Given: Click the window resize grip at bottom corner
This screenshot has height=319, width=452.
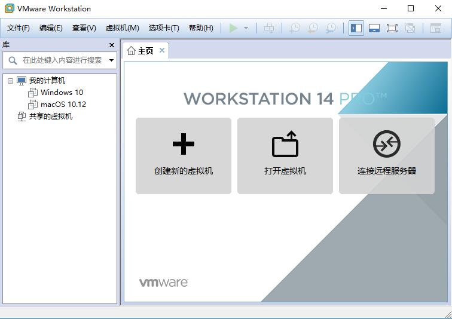Looking at the screenshot, I should 448,315.
